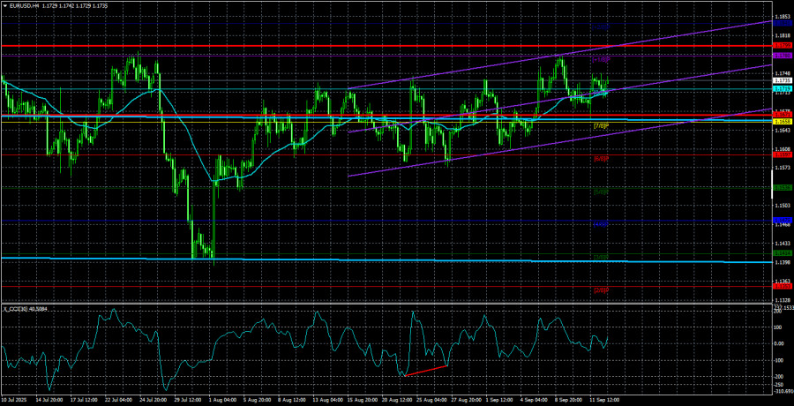The width and height of the screenshot is (794, 406).
Task: Click the red 1.1353 price tag
Action: [x=781, y=285]
